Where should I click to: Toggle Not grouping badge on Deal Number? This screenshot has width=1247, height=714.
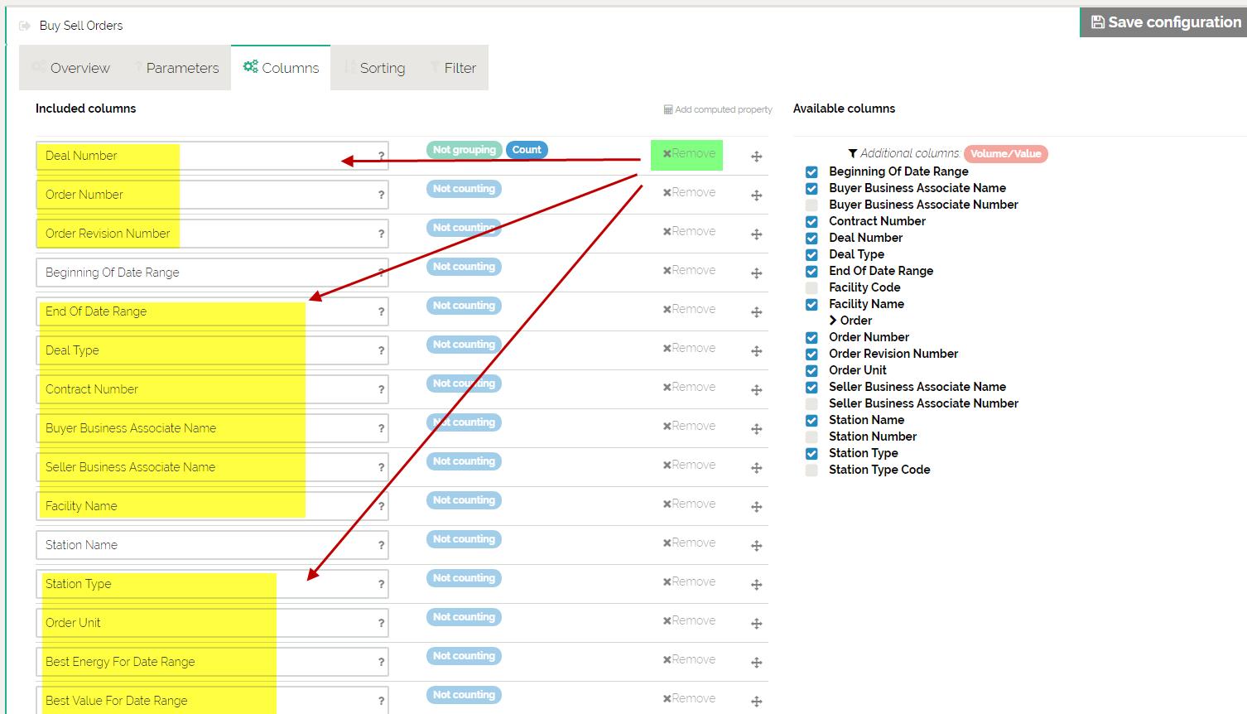464,150
